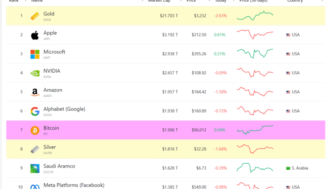Select the Microsoft logo icon
The width and height of the screenshot is (329, 189).
tap(35, 54)
